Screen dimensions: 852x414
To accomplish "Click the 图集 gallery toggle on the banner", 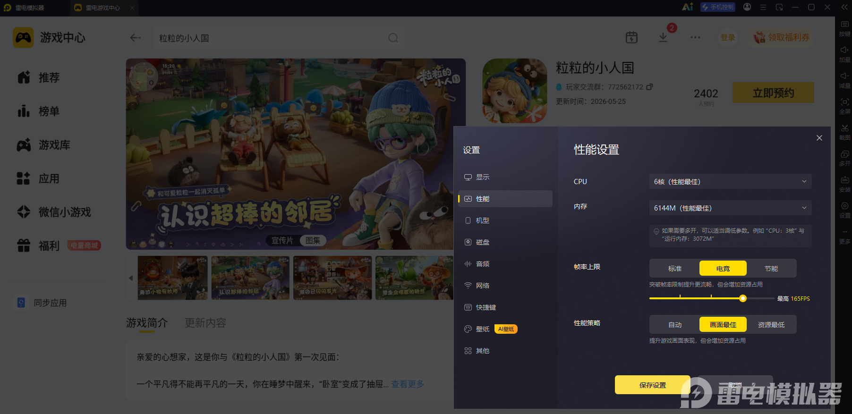I will pos(313,240).
